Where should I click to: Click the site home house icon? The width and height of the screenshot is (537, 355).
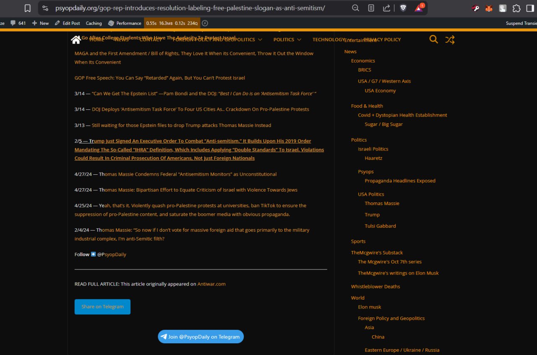pos(76,39)
